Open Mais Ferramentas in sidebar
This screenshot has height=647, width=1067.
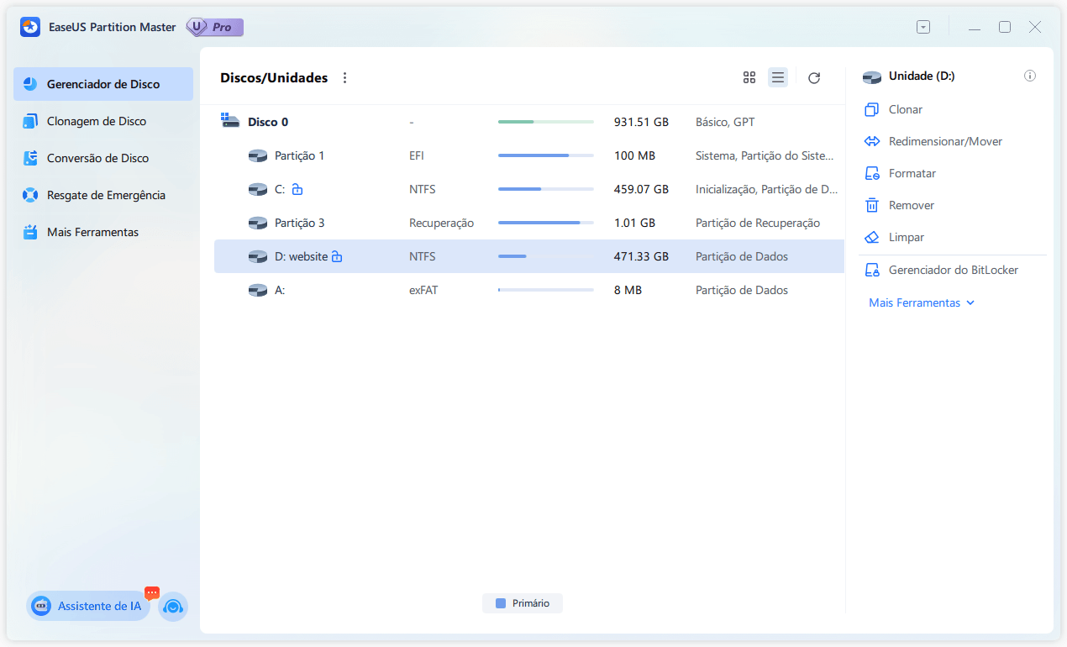(x=103, y=232)
